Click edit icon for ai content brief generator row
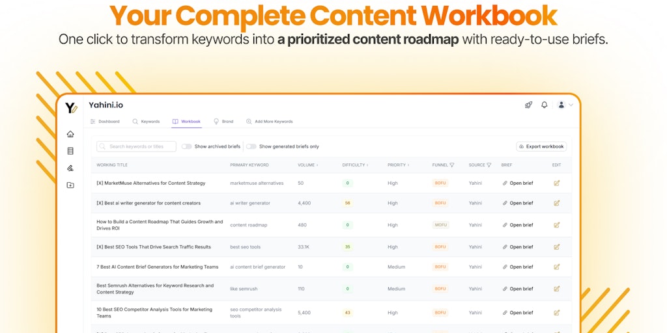 tap(556, 267)
